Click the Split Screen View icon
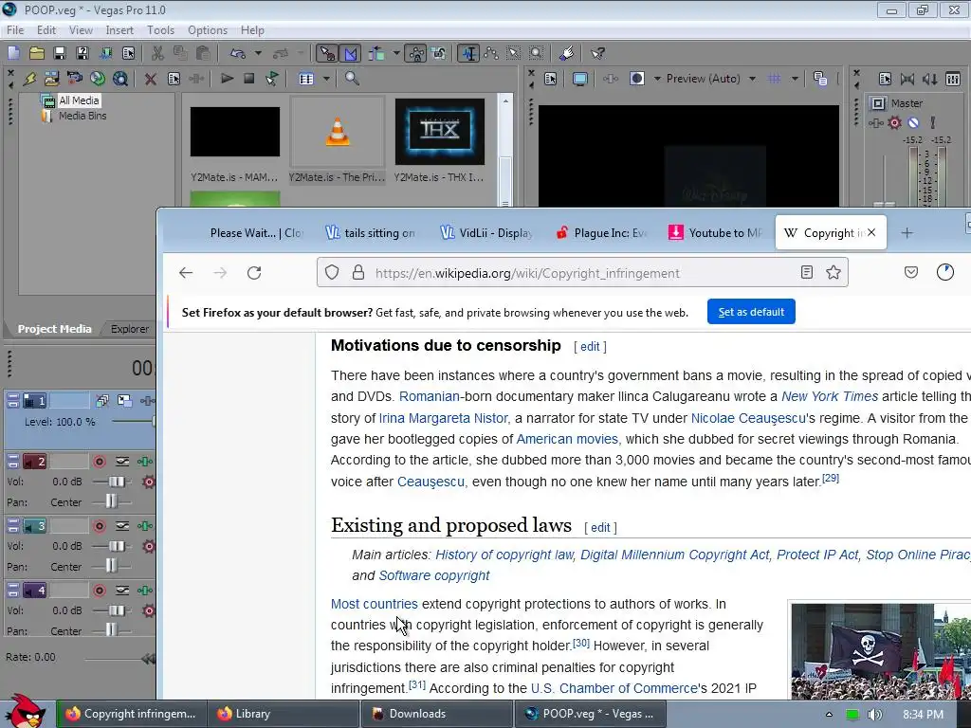 tap(636, 79)
